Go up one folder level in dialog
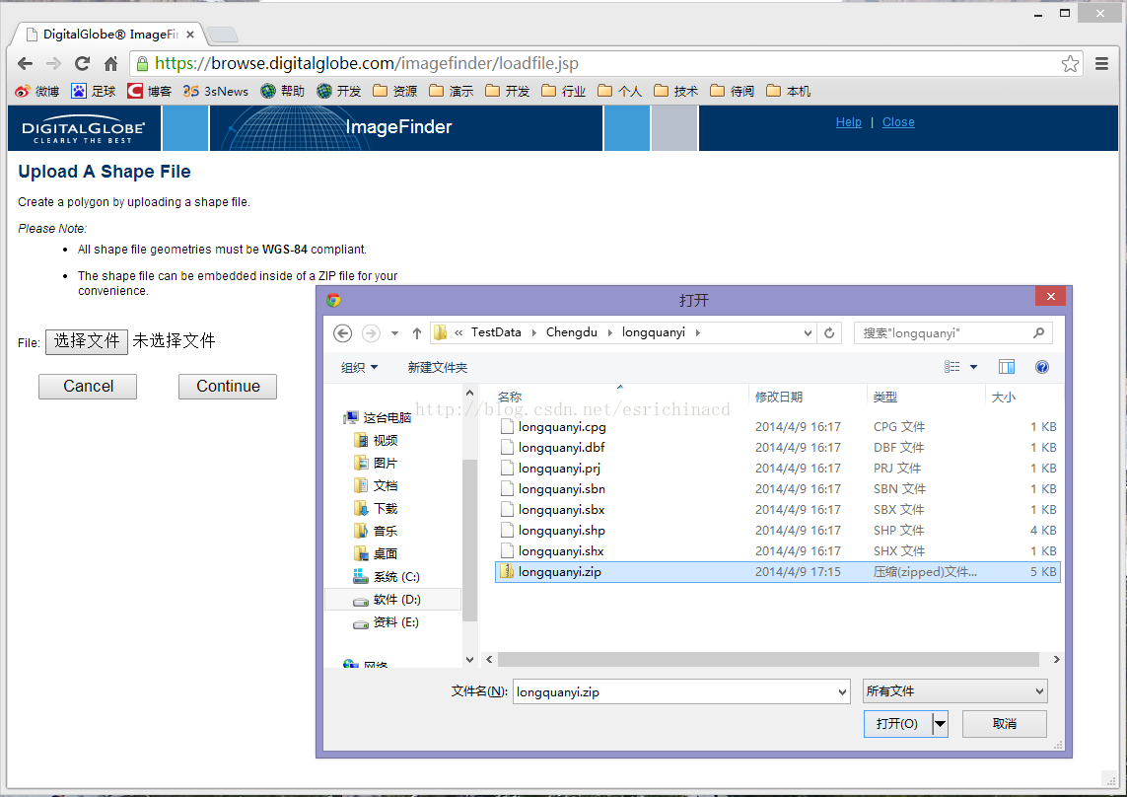Image resolution: width=1127 pixels, height=797 pixels. pyautogui.click(x=417, y=333)
